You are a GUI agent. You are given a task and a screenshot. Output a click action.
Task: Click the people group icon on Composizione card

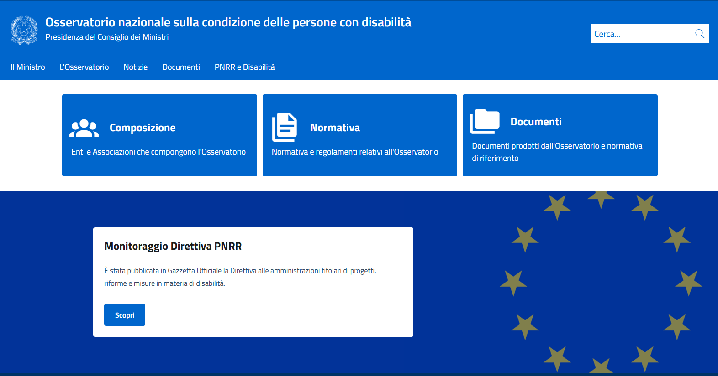pos(84,128)
